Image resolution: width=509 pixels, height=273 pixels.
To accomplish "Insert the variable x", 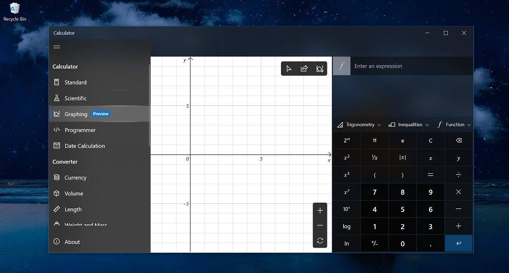I will click(431, 158).
